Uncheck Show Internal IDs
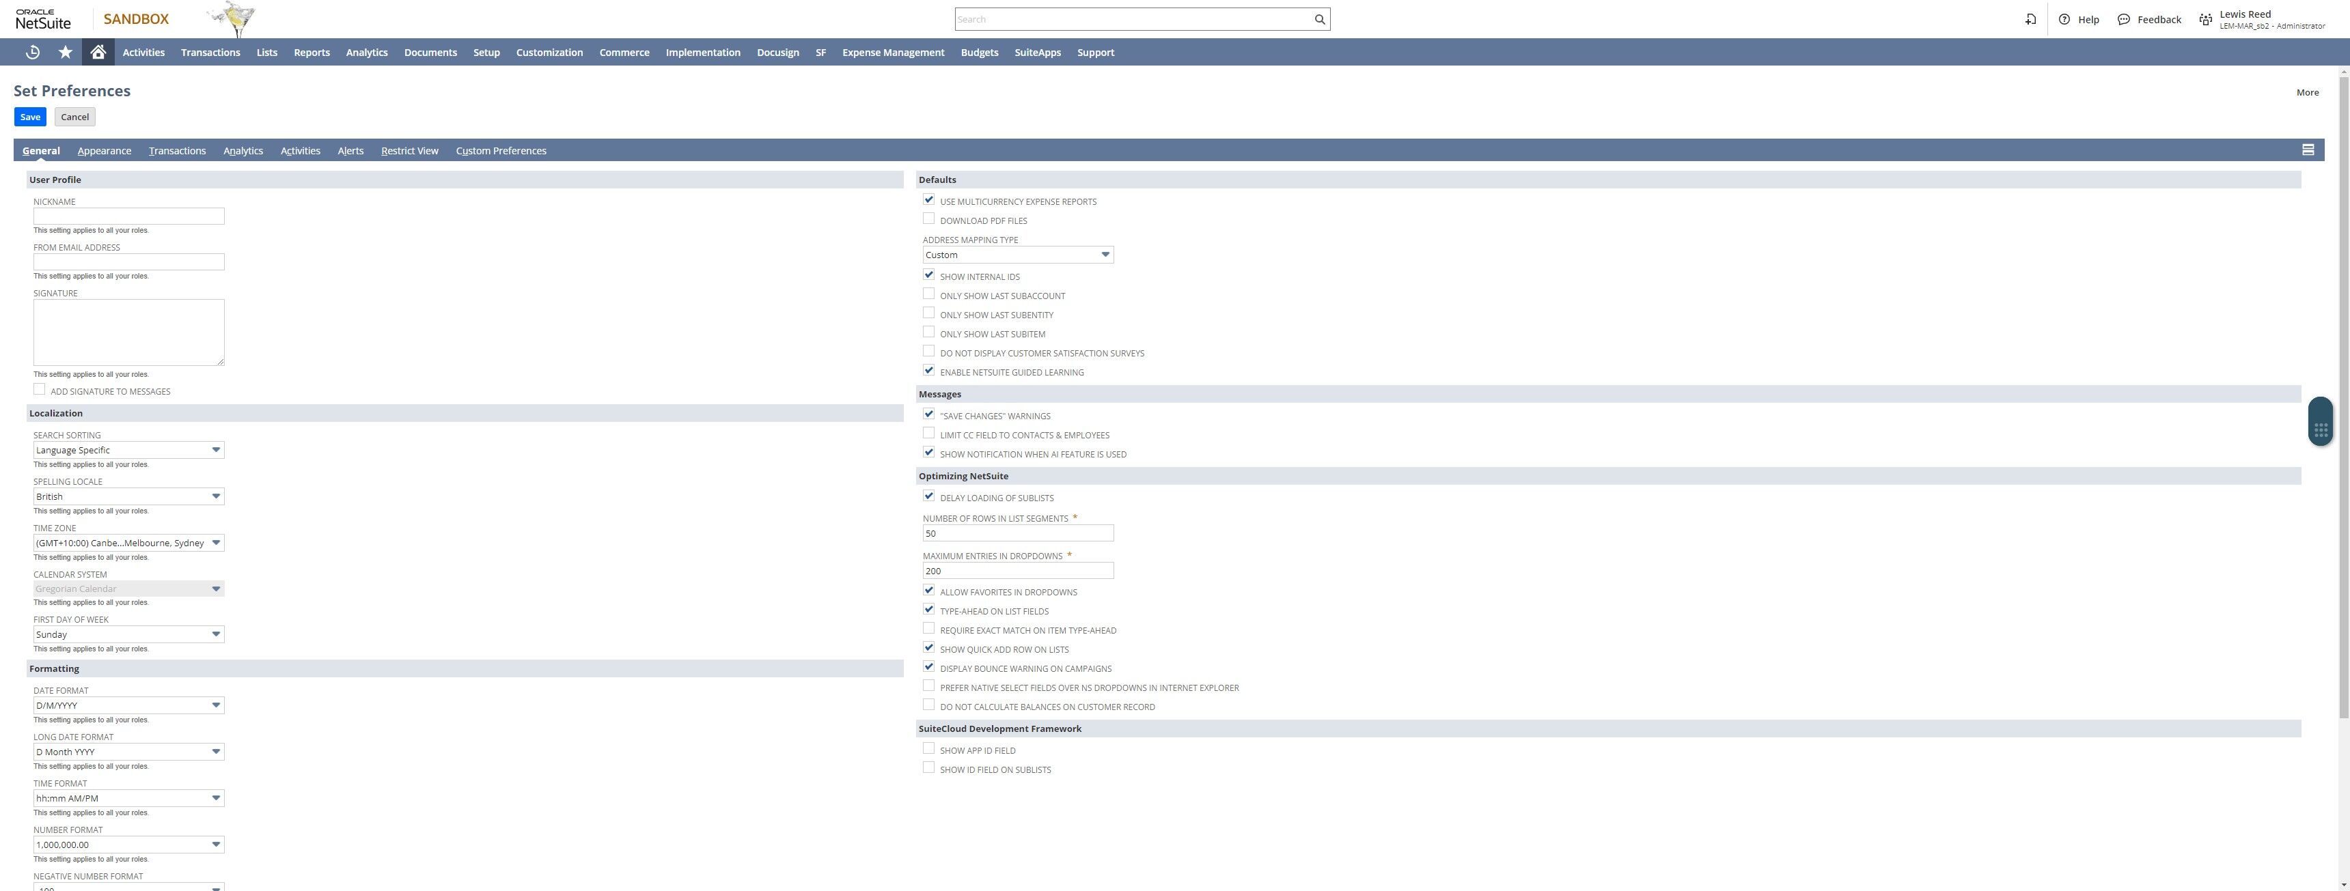2350x891 pixels. click(928, 275)
